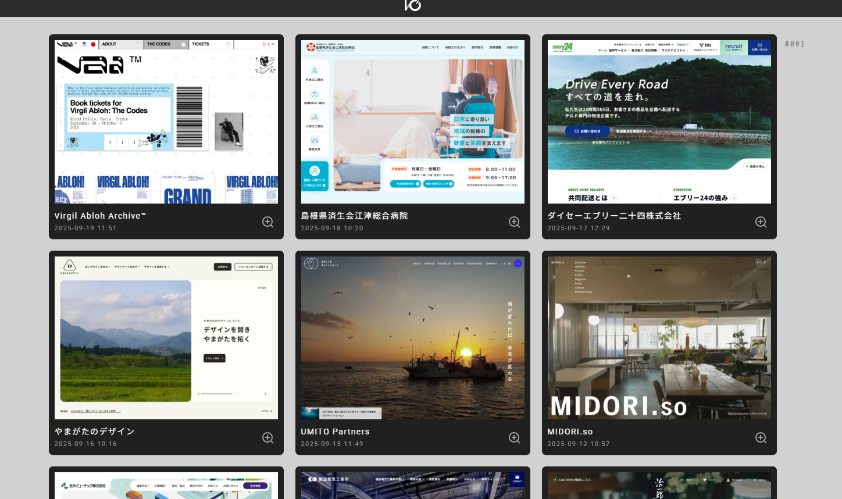Open the Drive Every Road site thumbnail
The image size is (842, 499).
[x=659, y=122]
